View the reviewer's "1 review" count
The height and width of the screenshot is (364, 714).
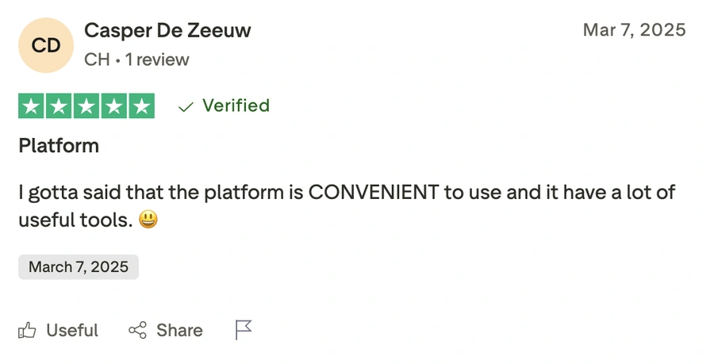click(157, 59)
